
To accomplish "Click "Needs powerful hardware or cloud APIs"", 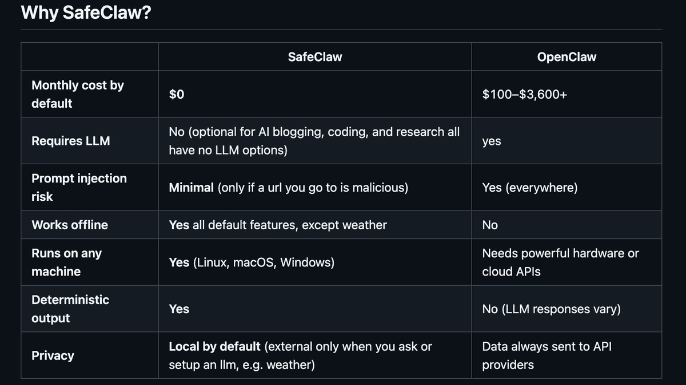I will tap(561, 262).
